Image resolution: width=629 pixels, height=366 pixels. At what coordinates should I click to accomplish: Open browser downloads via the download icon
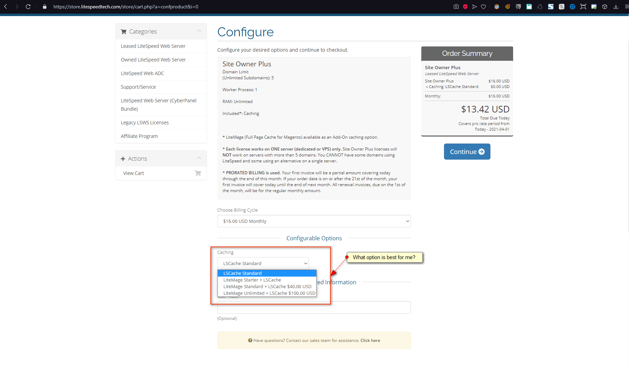616,7
